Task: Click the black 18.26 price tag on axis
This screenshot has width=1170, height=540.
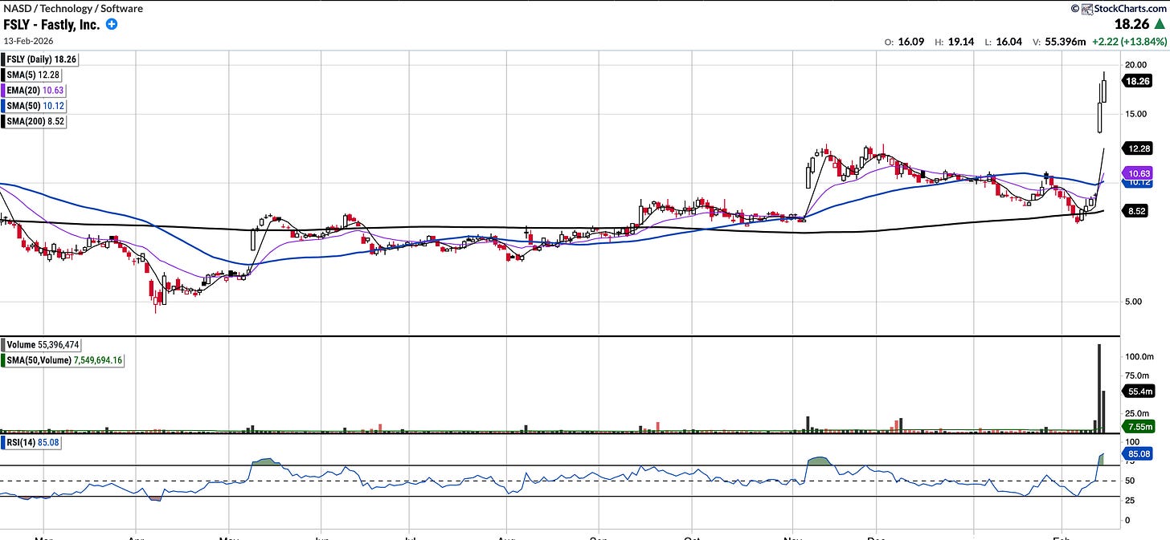Action: 1139,81
